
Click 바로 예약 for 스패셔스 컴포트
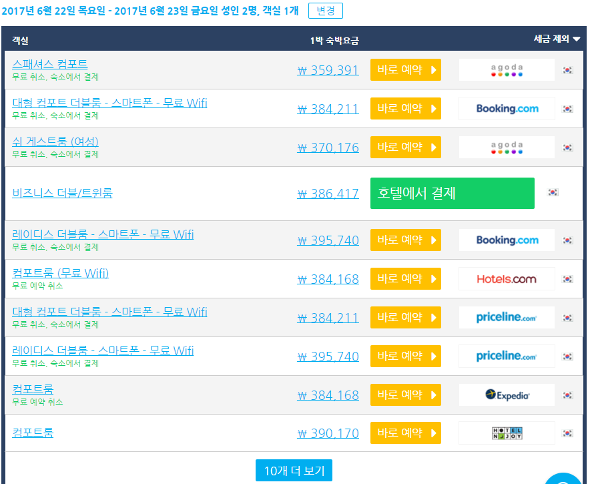406,69
